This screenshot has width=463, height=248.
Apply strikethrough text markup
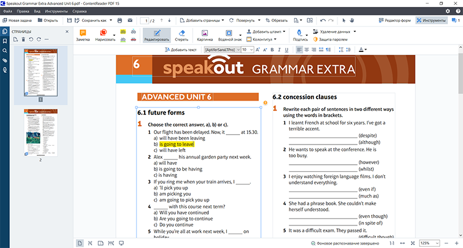click(134, 39)
